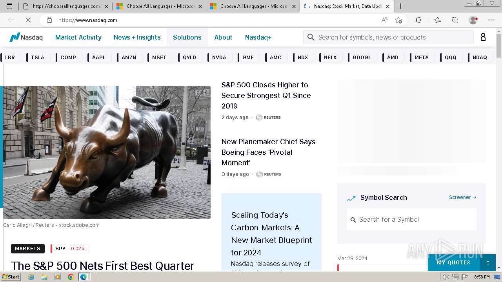
Task: Open tab actions menu icon
Action: tap(9, 6)
